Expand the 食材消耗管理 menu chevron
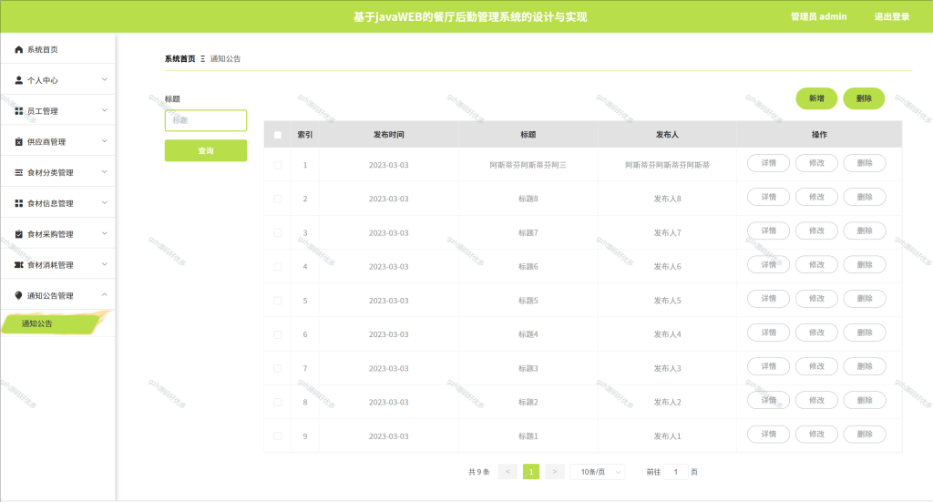 [104, 264]
